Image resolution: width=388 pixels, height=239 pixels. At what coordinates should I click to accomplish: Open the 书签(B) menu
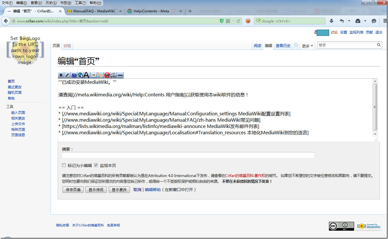click(x=66, y=3)
